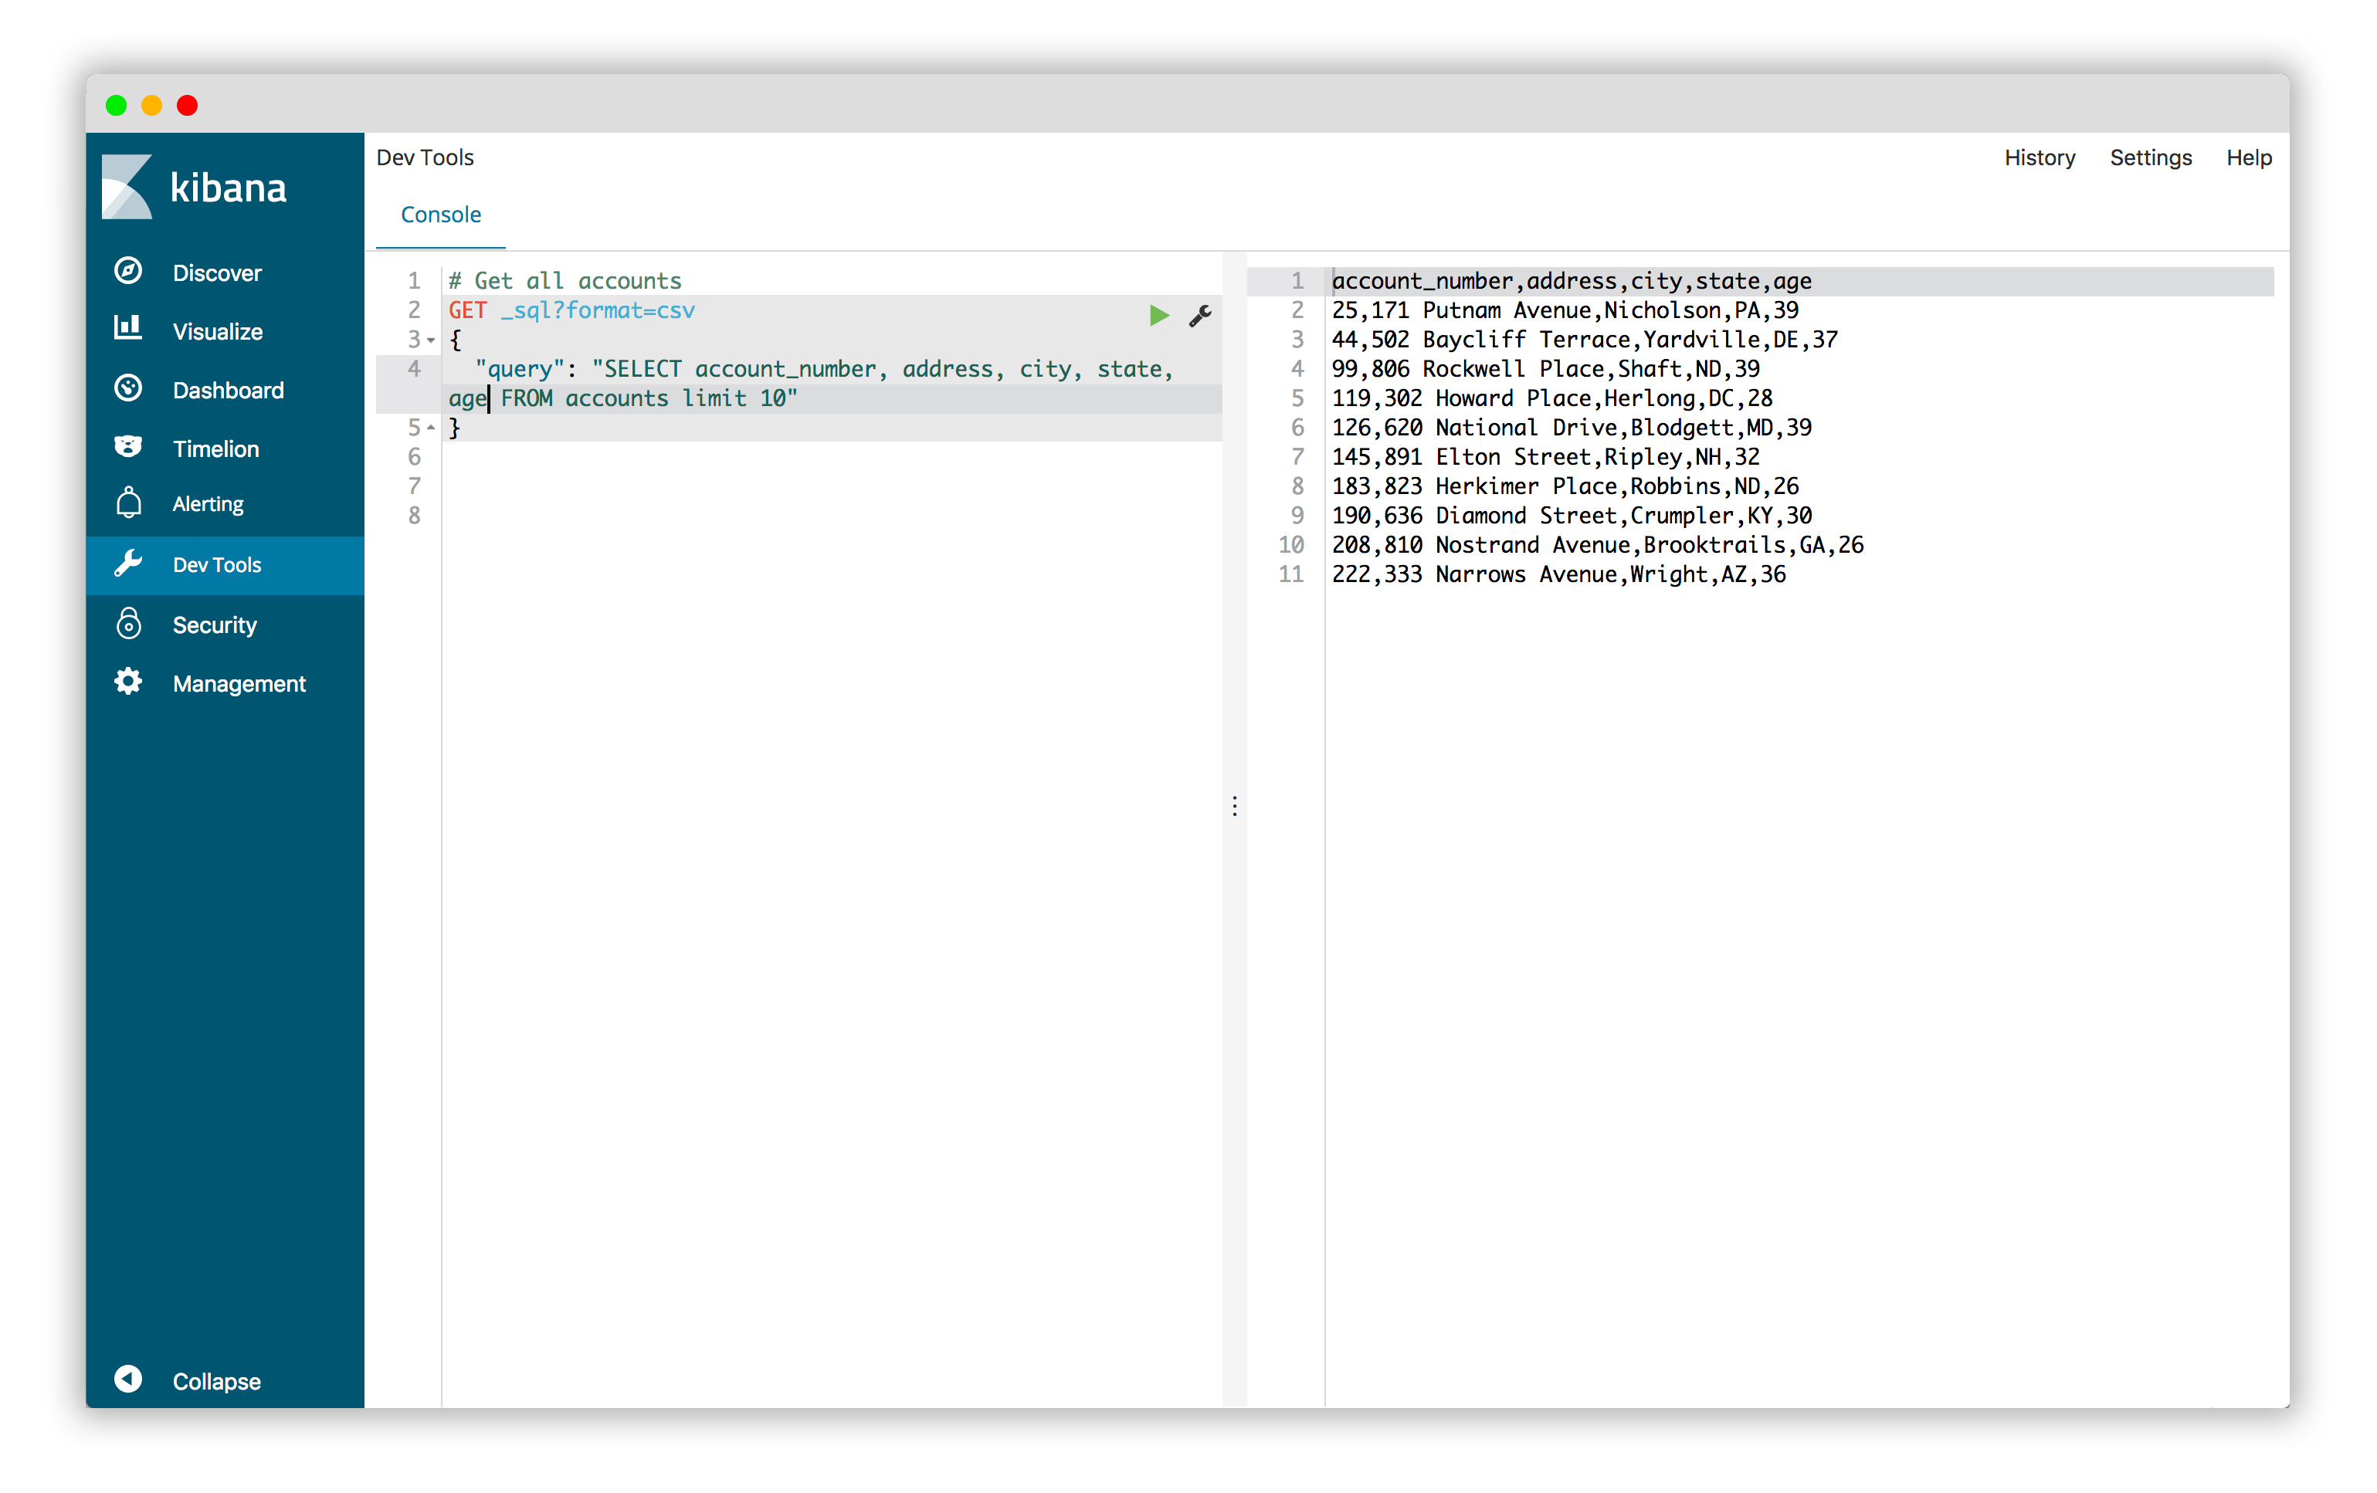Collapse the code block at line 3
The image size is (2377, 1493).
coord(429,338)
